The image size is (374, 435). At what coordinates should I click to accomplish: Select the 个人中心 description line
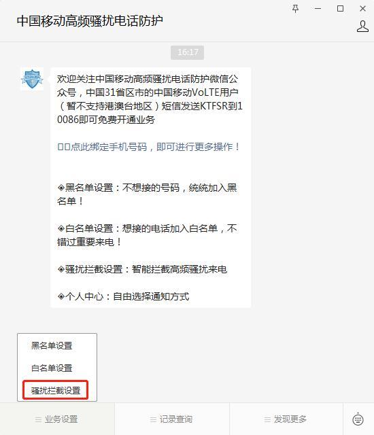123,296
